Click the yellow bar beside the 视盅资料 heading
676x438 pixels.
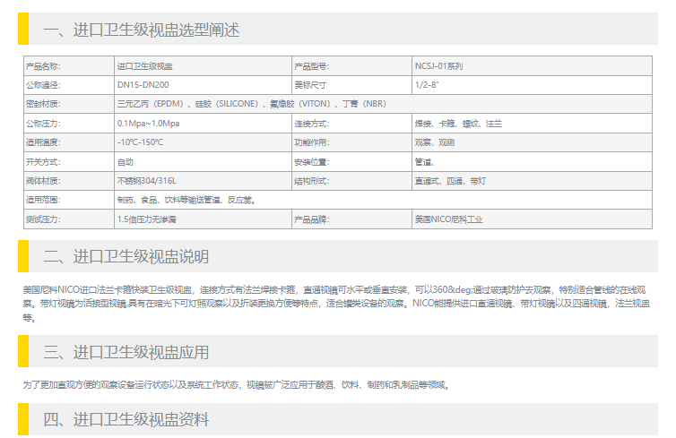[x=23, y=419]
